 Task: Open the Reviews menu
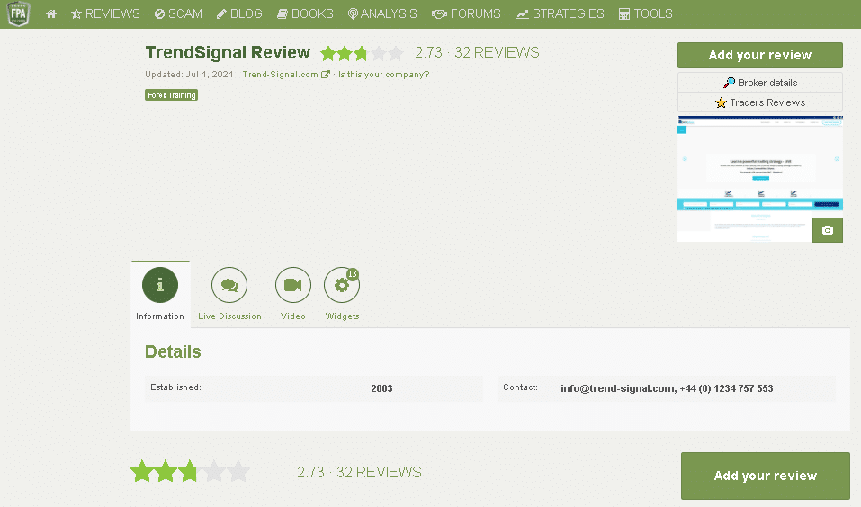click(105, 14)
